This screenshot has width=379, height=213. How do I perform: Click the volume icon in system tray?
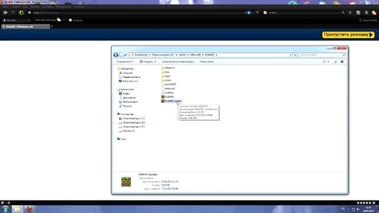click(358, 209)
